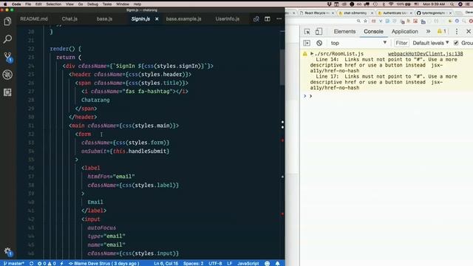
Task: Open the Apple menu
Action: pyautogui.click(x=5, y=4)
